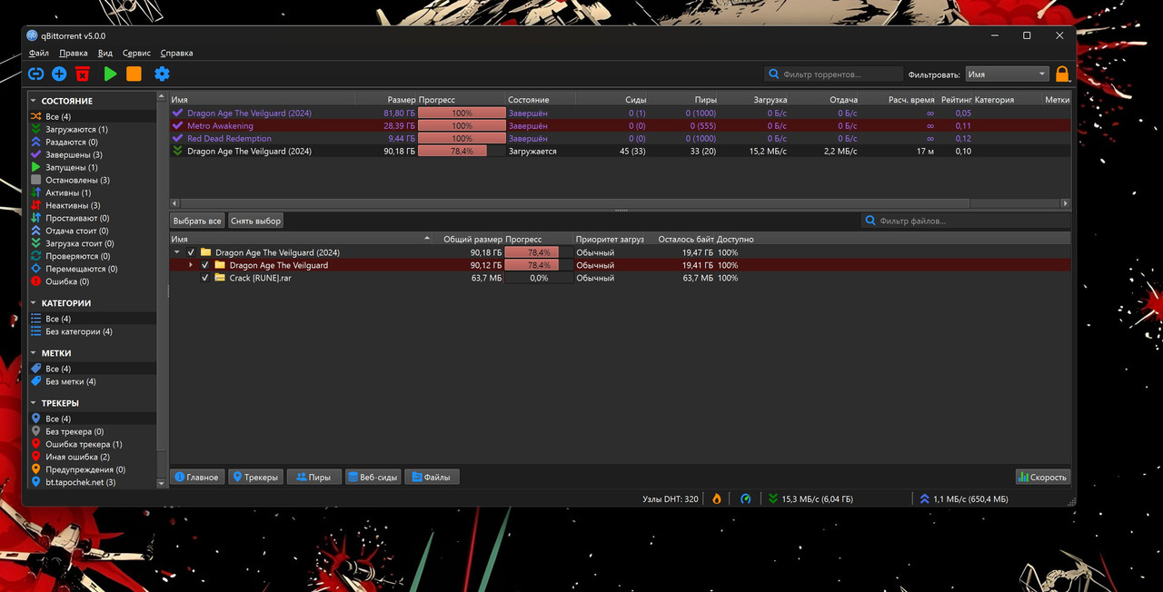
Task: Click the Выбрать все button
Action: click(197, 221)
